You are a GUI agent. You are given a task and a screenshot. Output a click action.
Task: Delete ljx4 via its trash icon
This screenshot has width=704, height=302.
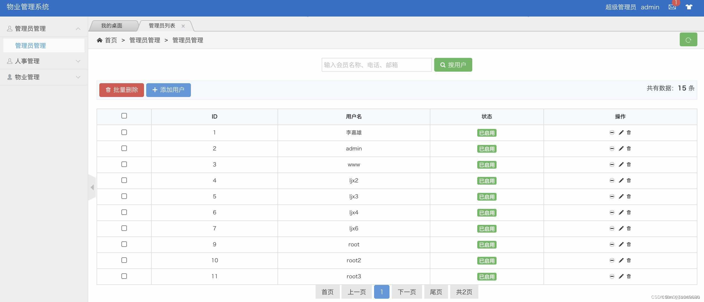pyautogui.click(x=629, y=212)
